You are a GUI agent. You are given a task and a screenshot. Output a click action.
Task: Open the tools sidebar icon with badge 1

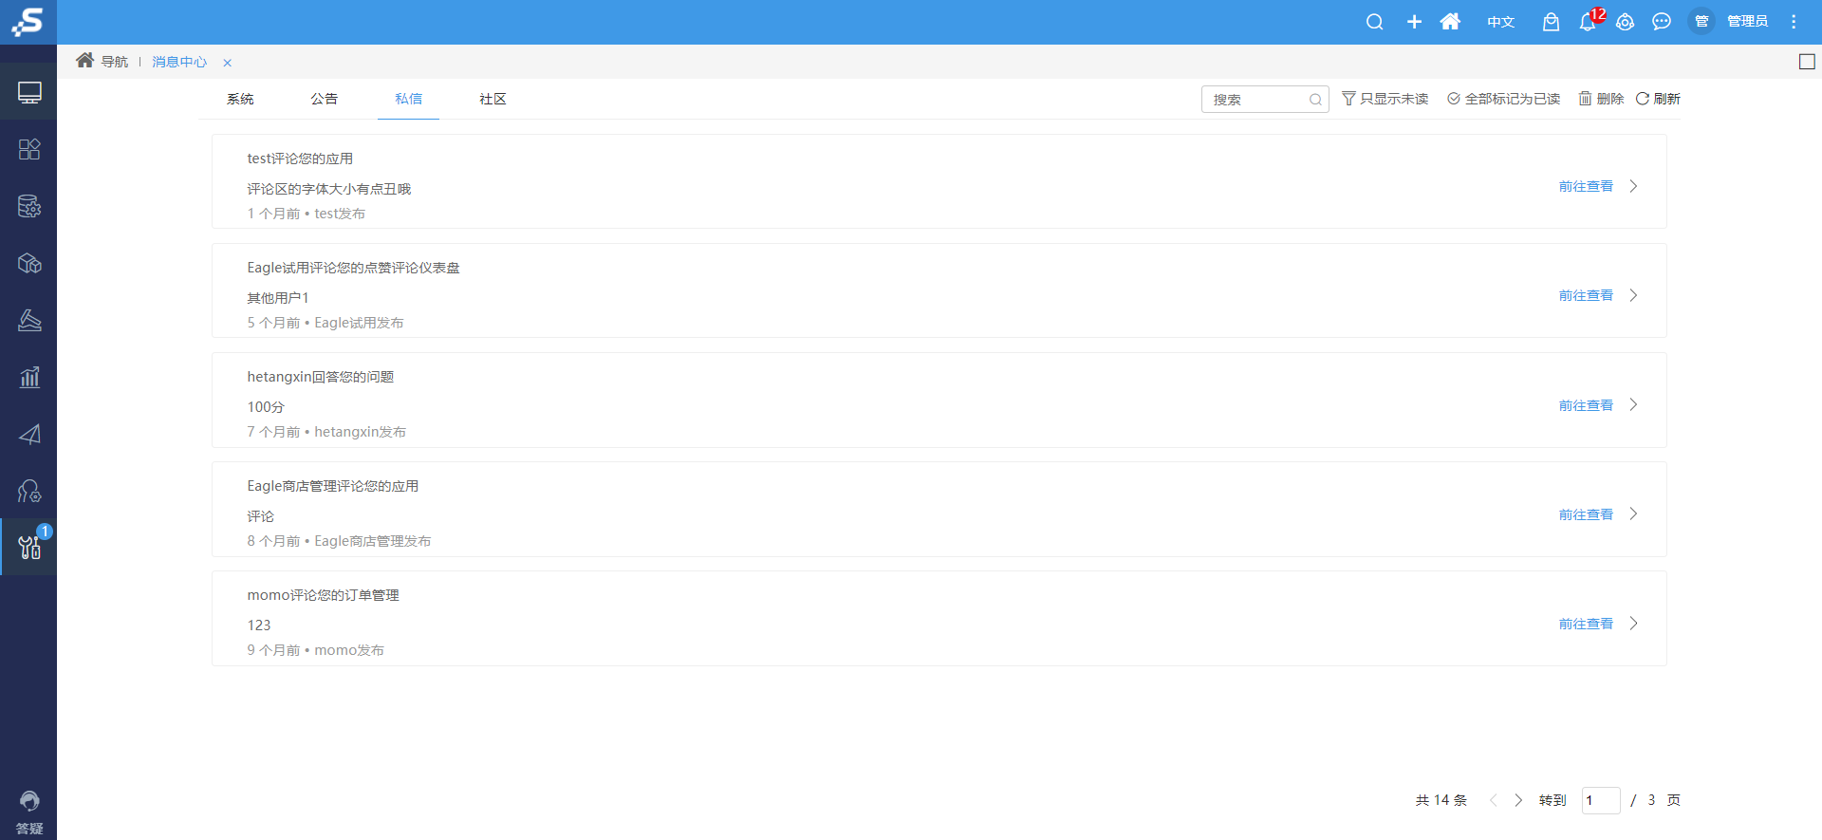pyautogui.click(x=29, y=547)
